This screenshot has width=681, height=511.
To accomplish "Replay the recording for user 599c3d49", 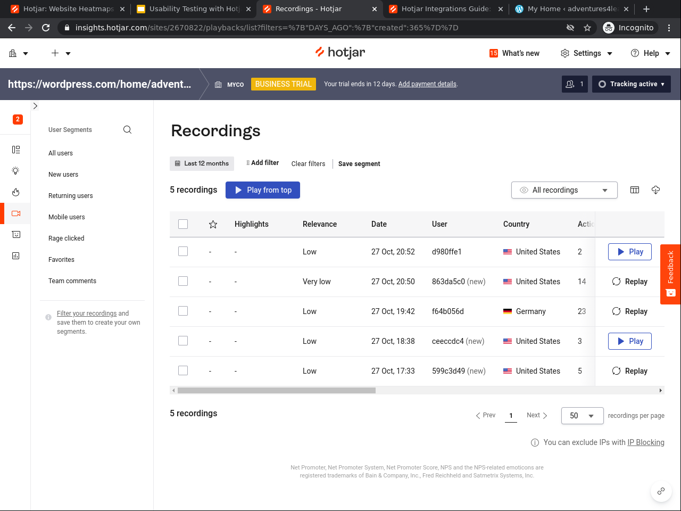I will click(630, 371).
